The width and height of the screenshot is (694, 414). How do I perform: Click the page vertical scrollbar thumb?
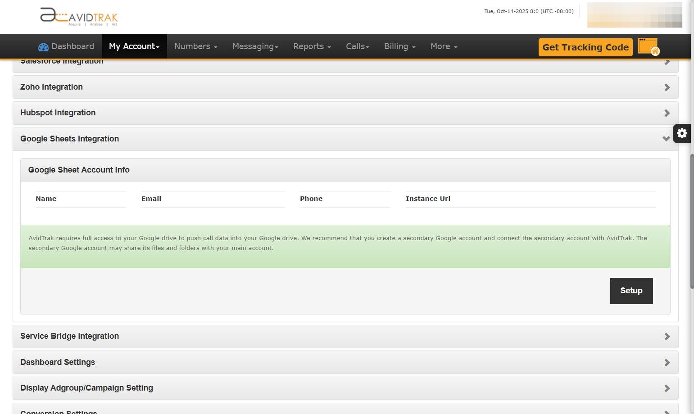coord(692,221)
